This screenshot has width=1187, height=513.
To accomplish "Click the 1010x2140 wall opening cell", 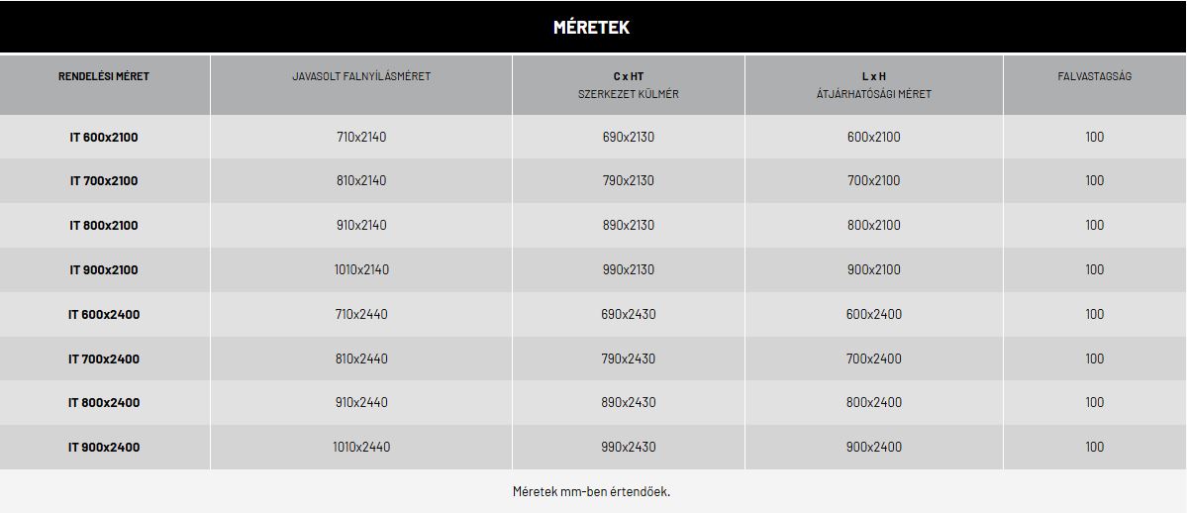I will pos(361,269).
